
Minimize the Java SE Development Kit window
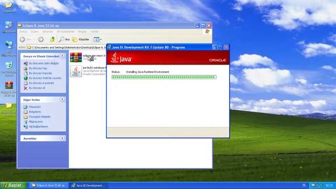[x=215, y=47]
